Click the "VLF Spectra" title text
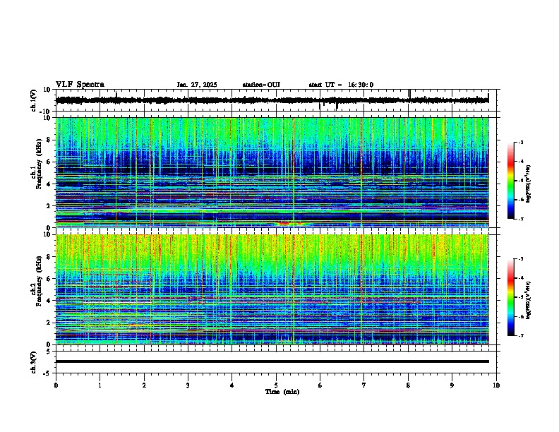Screen dimensions: 559x432 pos(80,85)
